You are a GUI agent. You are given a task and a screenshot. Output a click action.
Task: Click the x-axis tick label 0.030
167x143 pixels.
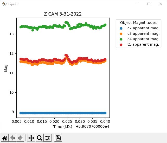pos(80,121)
